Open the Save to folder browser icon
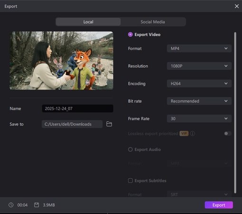This screenshot has height=214, width=242. (x=109, y=124)
